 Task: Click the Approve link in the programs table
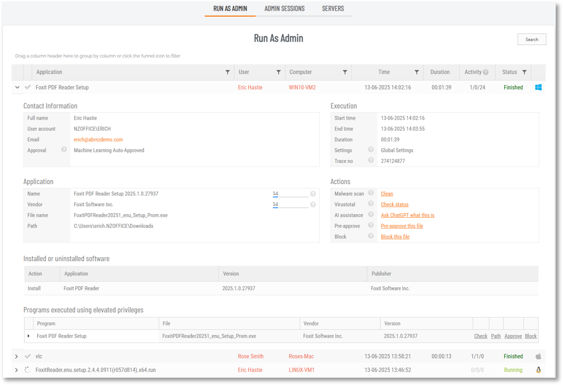(513, 336)
